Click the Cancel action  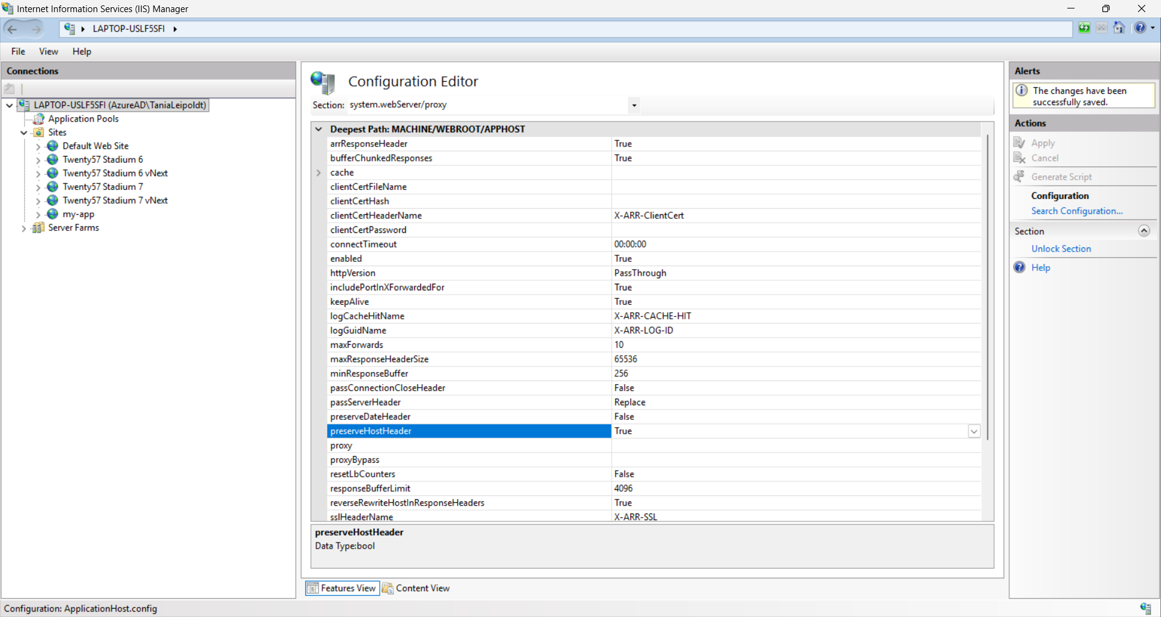pyautogui.click(x=1045, y=158)
